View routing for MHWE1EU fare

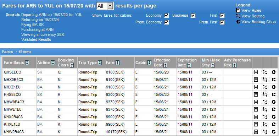click(265, 109)
